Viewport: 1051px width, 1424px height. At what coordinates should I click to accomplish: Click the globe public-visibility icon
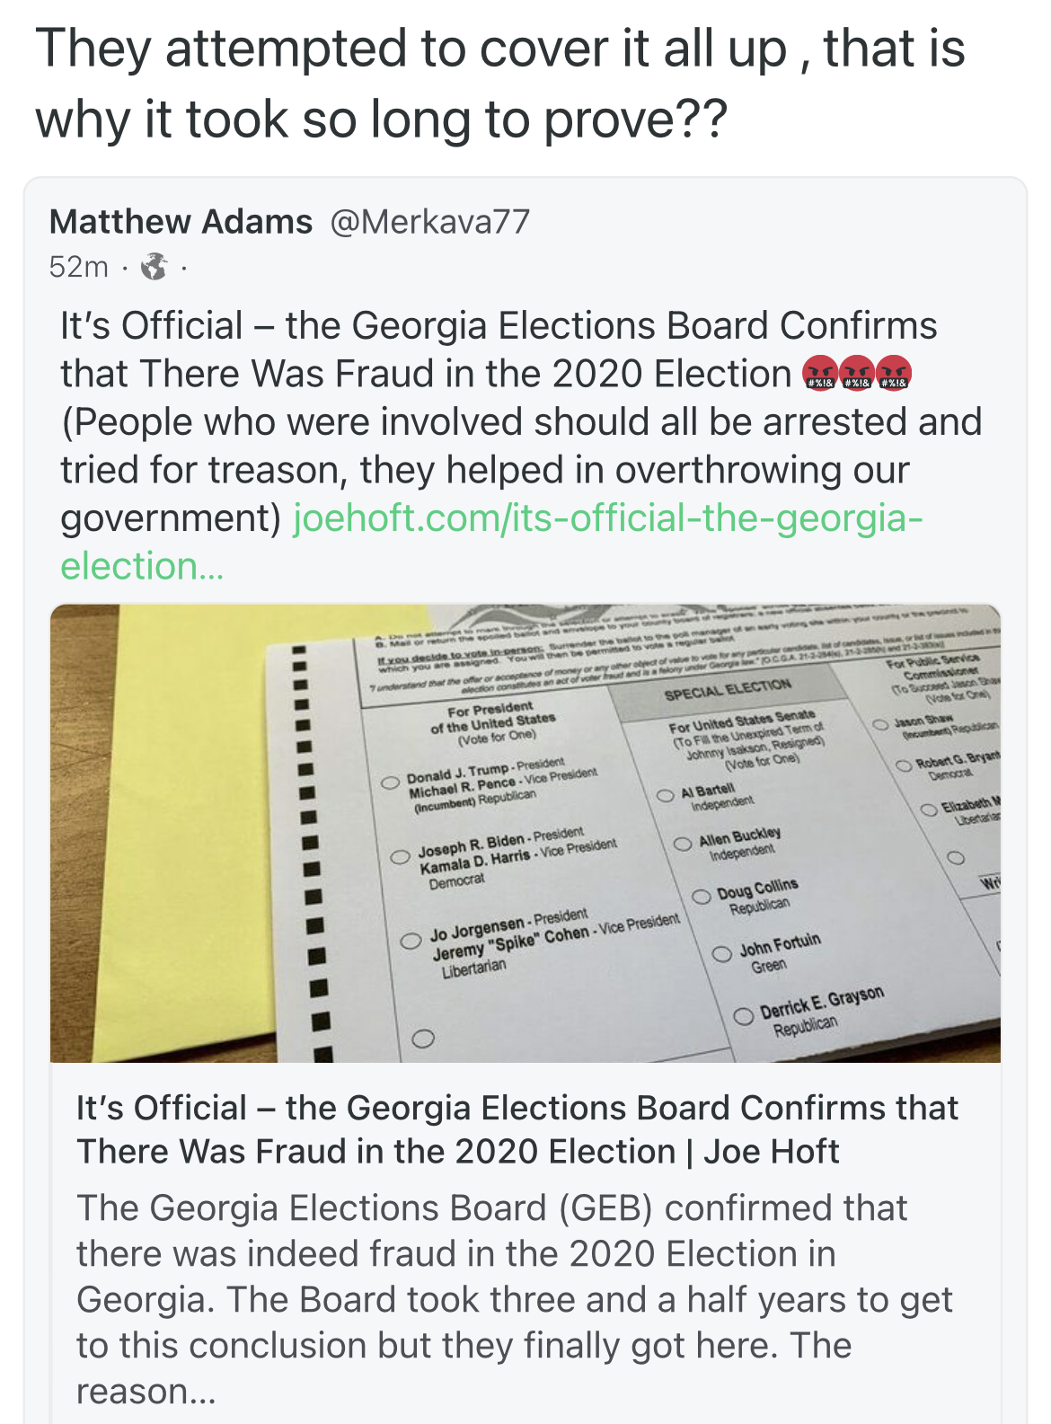[155, 267]
